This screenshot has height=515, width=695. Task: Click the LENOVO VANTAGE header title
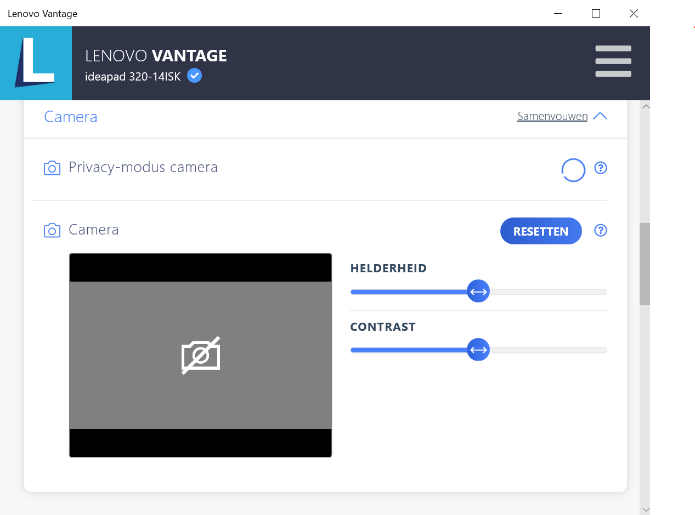click(x=156, y=56)
